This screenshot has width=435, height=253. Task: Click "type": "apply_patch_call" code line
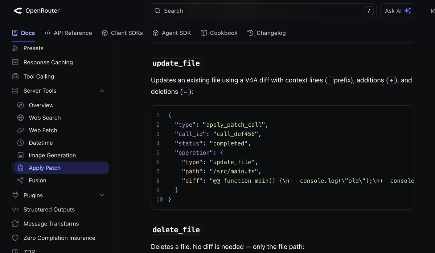point(221,125)
